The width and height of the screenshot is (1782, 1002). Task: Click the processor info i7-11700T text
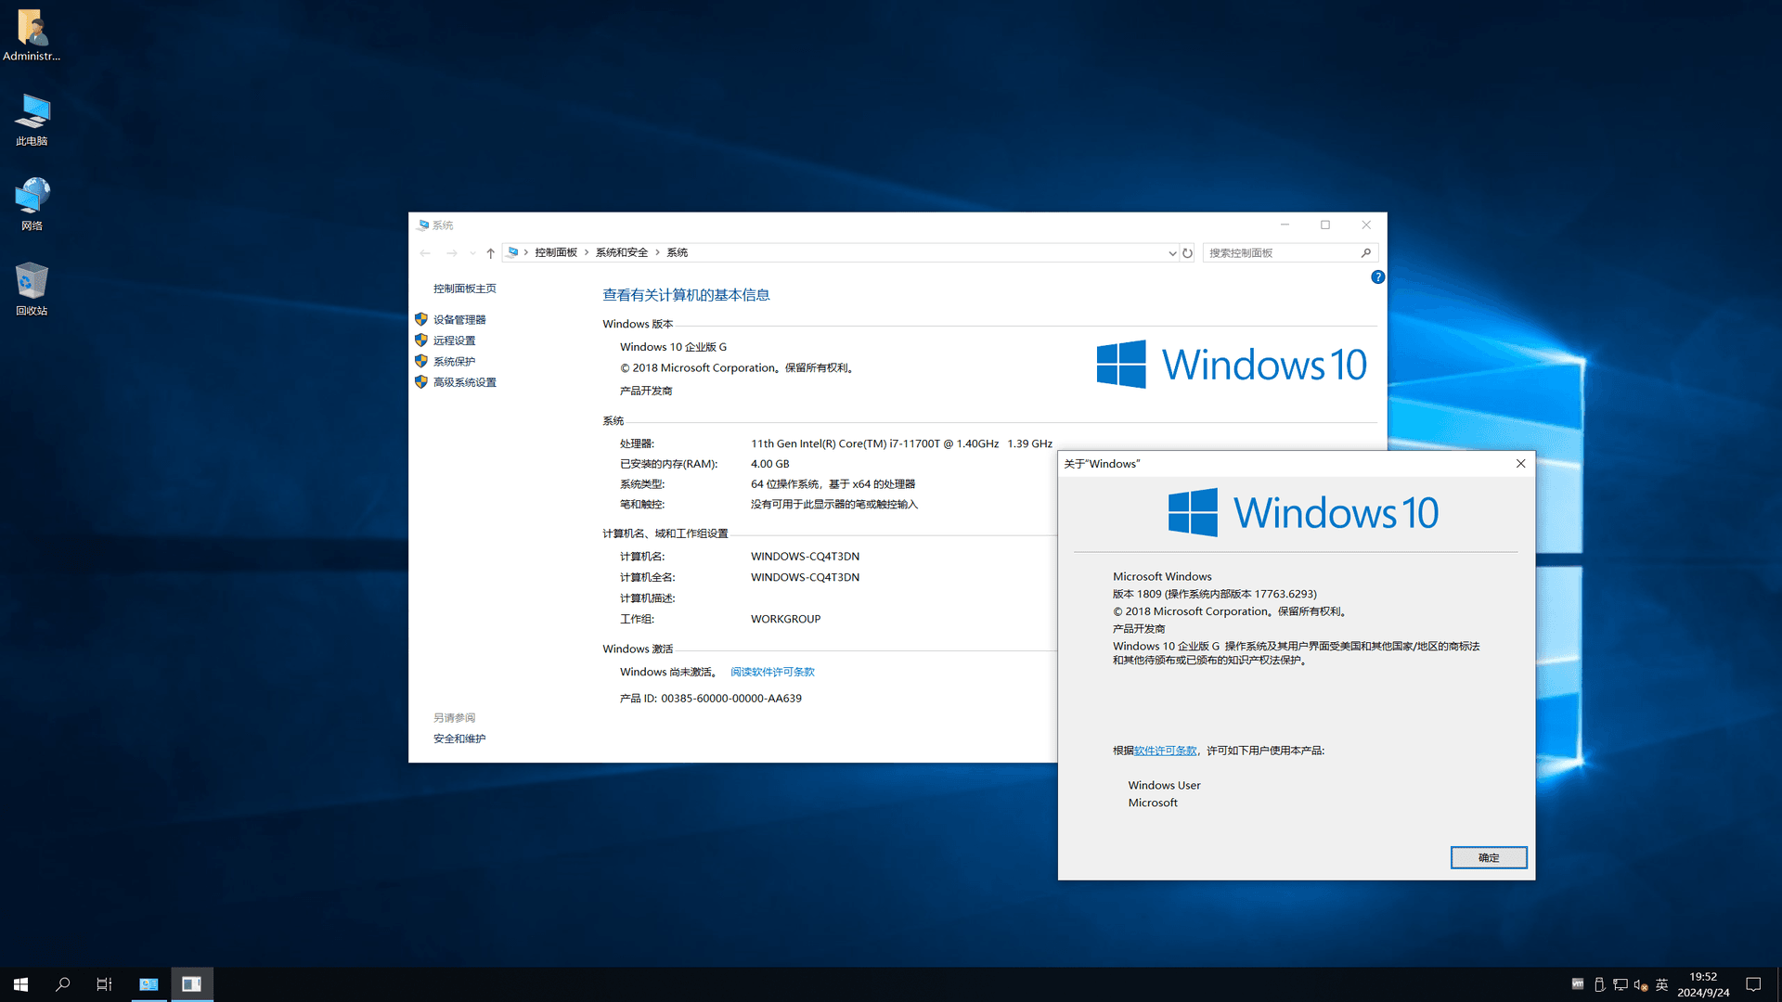tap(901, 443)
